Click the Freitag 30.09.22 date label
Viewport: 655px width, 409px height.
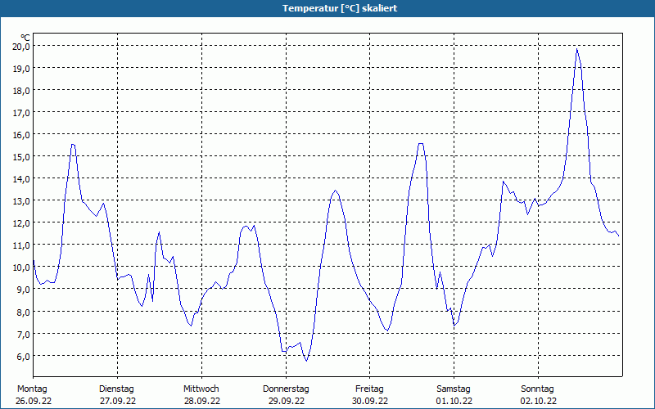pos(370,395)
